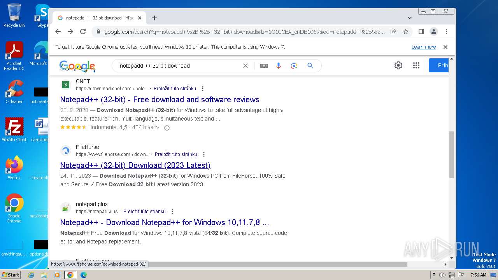Open the Windows Start menu
Viewport: 498px width, 280px height.
coord(11,275)
